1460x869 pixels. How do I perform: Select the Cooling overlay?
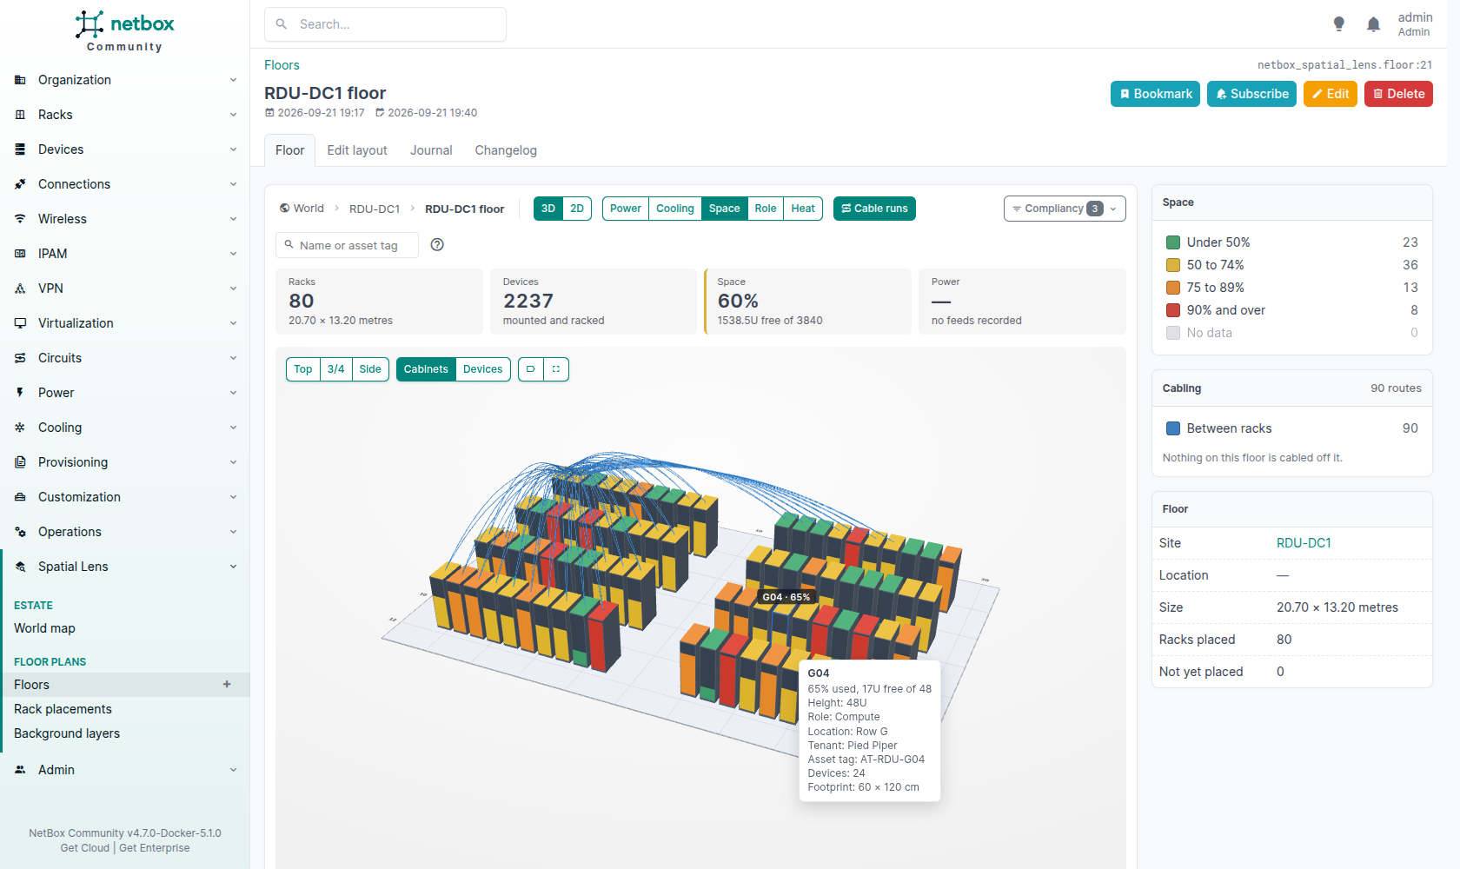click(675, 209)
